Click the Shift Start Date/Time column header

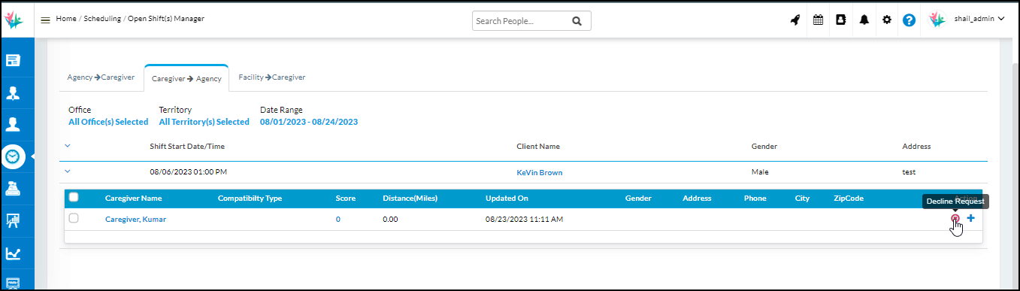click(187, 146)
